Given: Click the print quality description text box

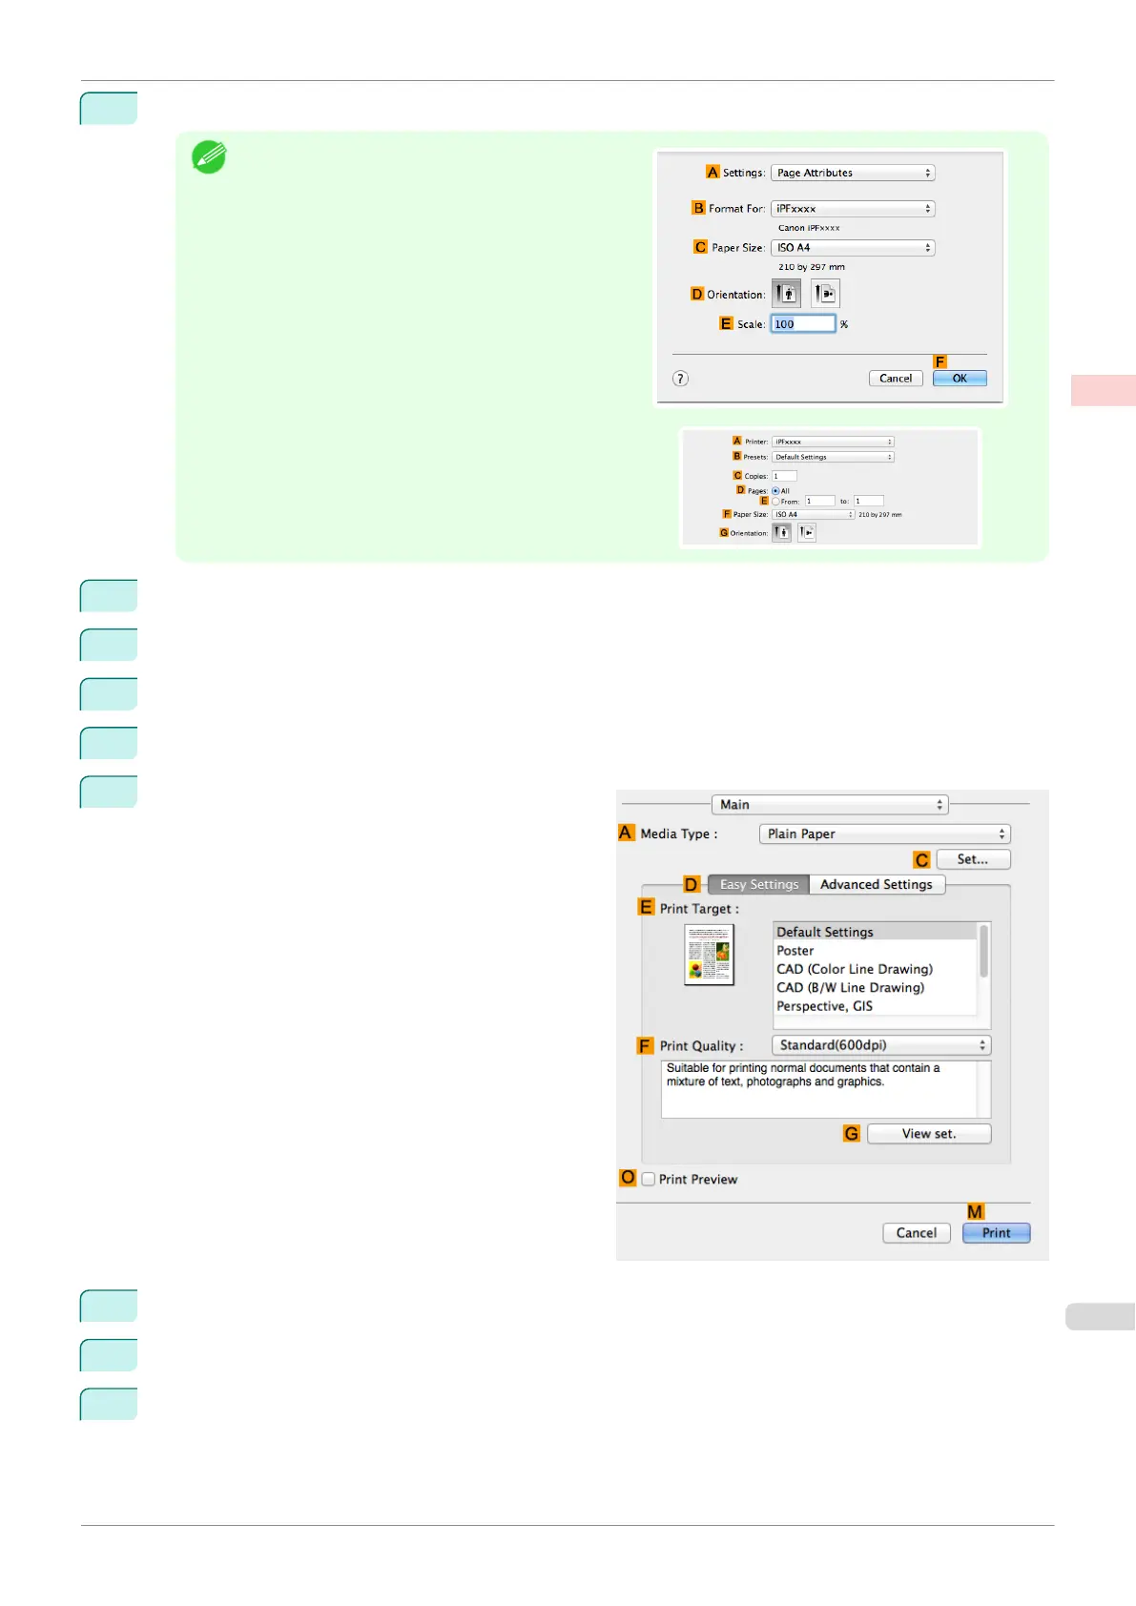Looking at the screenshot, I should (826, 1089).
